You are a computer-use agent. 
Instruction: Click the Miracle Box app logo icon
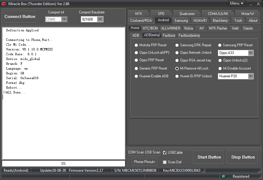(x=4, y=4)
